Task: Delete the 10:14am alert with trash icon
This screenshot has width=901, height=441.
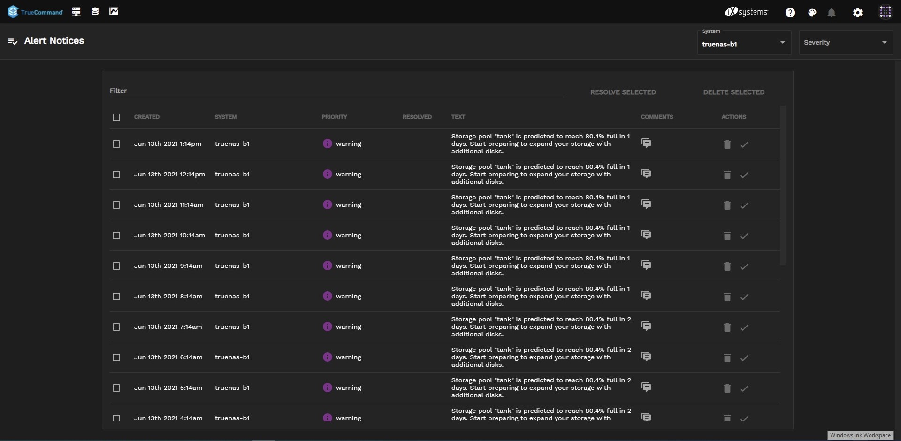Action: (727, 236)
